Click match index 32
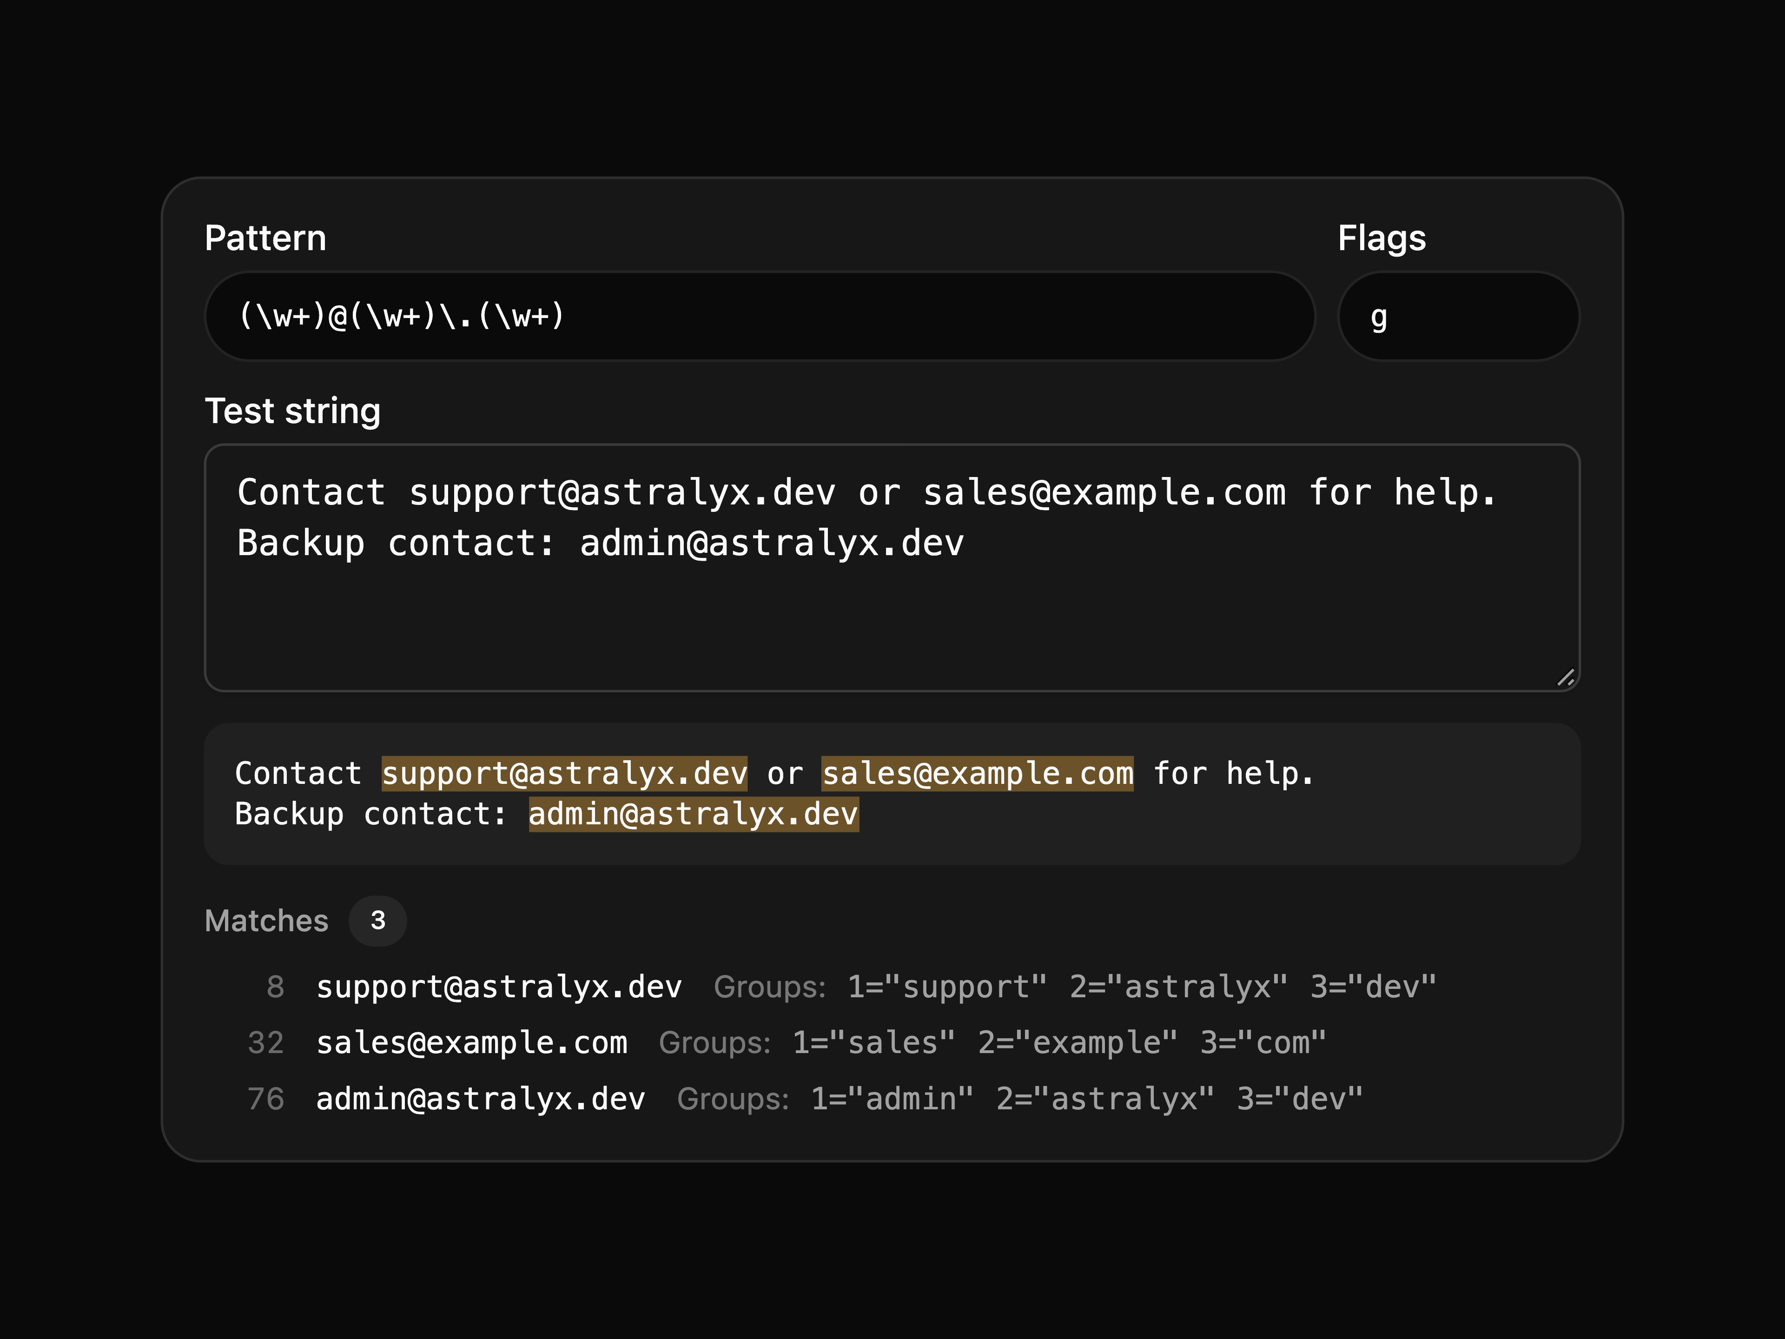Image resolution: width=1785 pixels, height=1339 pixels. click(x=265, y=1042)
